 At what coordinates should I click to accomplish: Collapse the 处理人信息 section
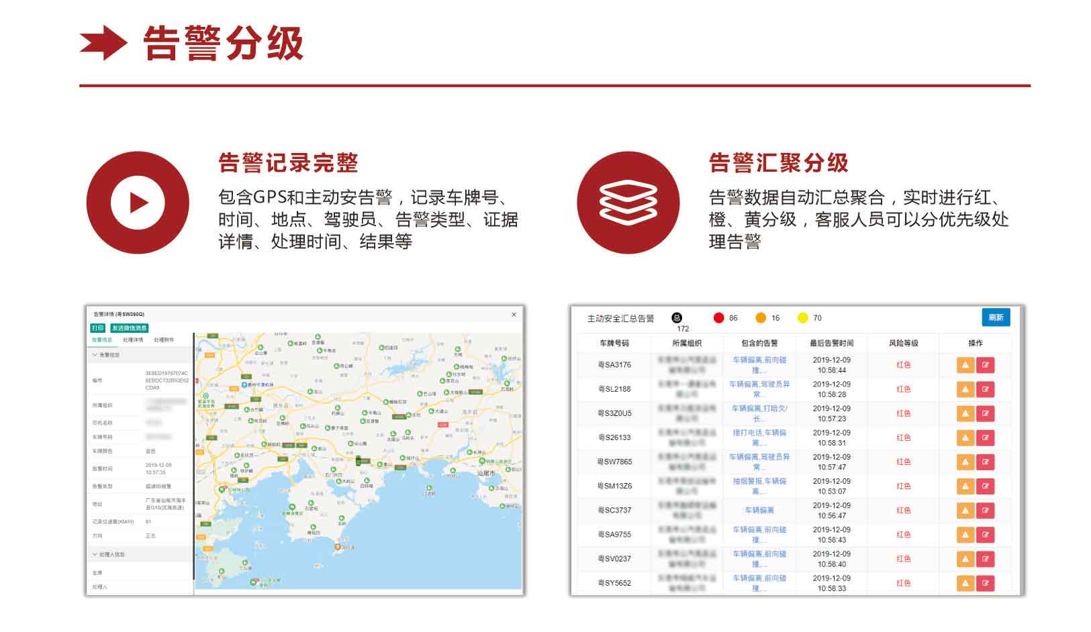95,555
